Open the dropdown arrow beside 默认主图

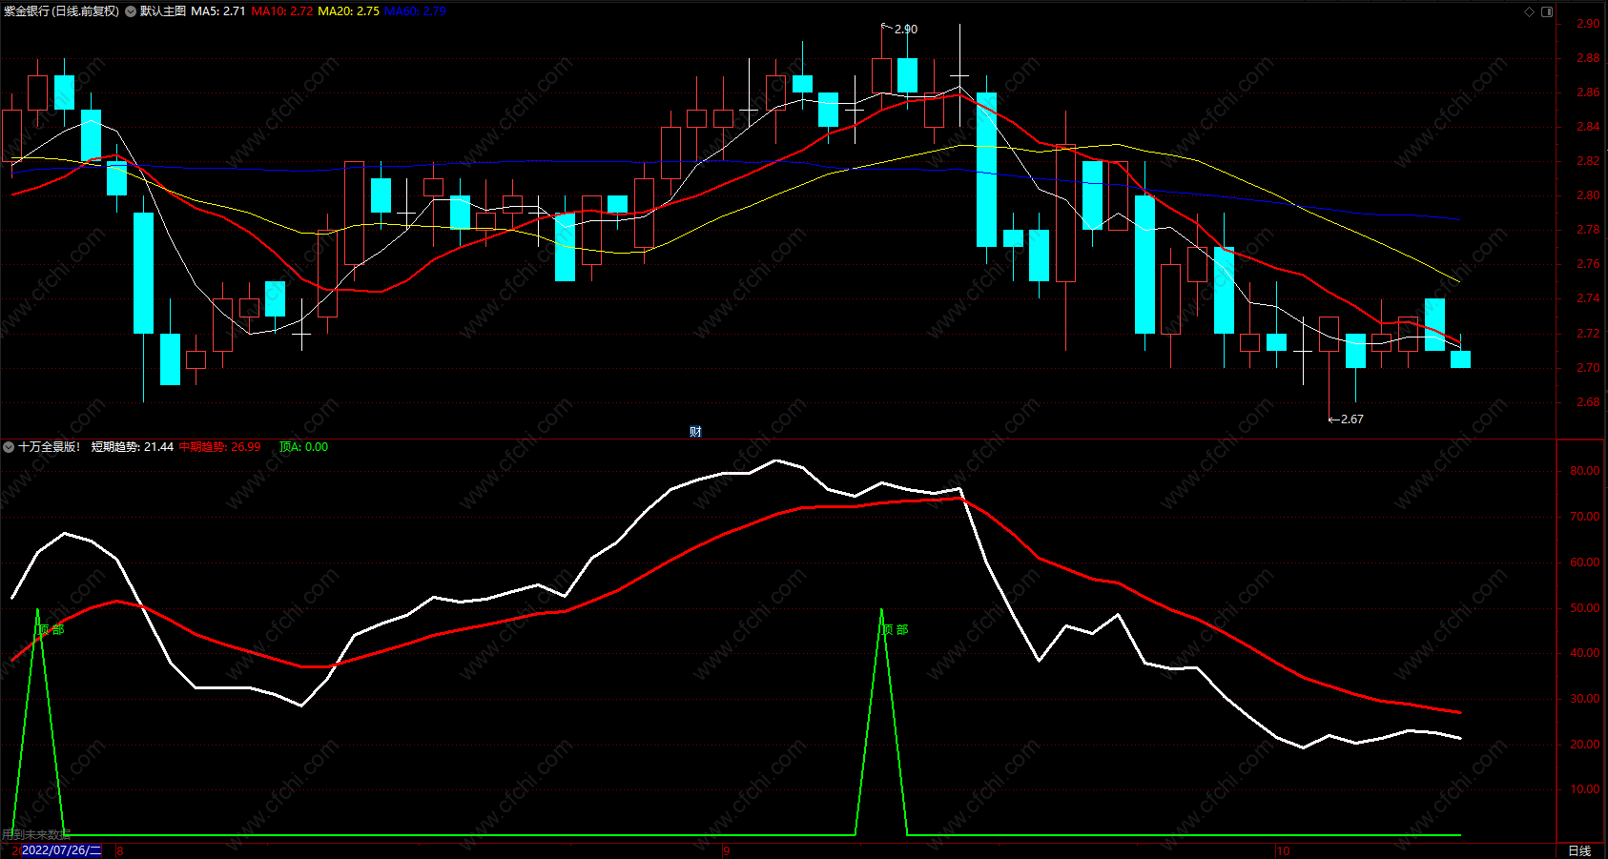tap(131, 11)
